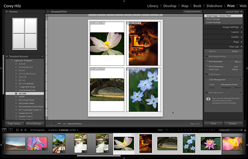Image resolution: width=248 pixels, height=159 pixels.
Task: Click the Print Settings button
Action: tap(34, 124)
